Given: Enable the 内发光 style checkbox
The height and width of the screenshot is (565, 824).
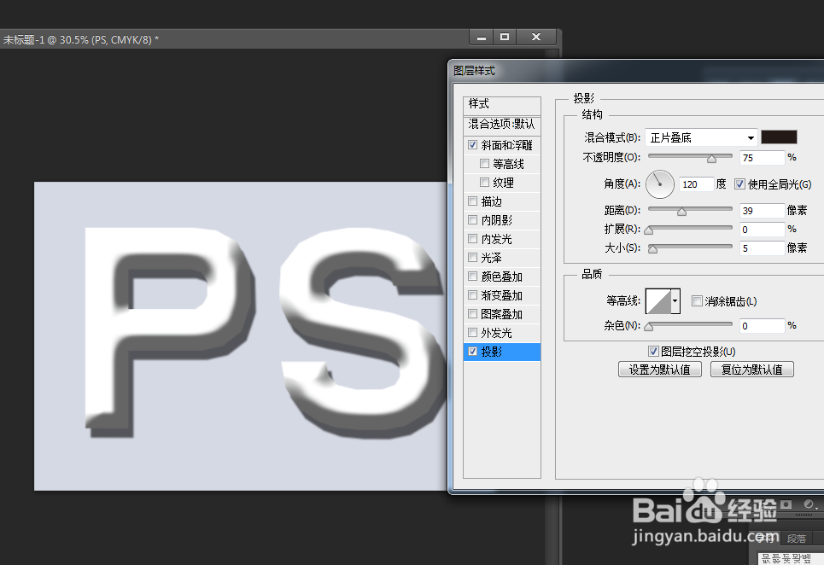Looking at the screenshot, I should pos(472,239).
